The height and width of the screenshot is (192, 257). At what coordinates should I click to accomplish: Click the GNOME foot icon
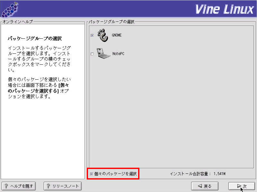point(103,35)
